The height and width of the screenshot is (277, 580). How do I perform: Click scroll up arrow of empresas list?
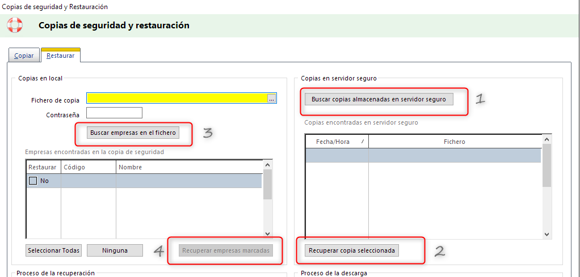point(268,165)
